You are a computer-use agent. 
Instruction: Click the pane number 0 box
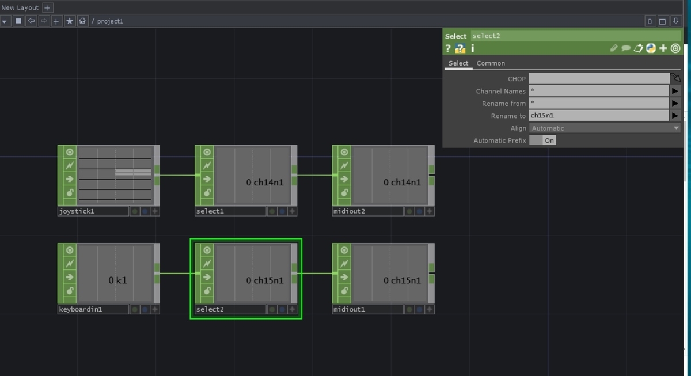click(650, 21)
